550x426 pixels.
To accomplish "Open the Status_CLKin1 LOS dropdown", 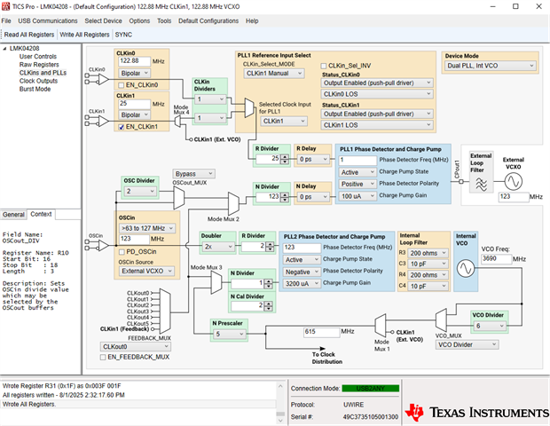I will (x=377, y=125).
